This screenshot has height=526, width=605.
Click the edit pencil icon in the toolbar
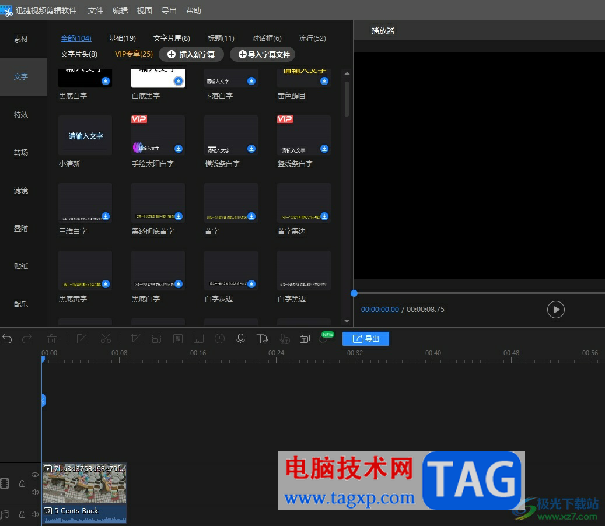click(x=82, y=339)
